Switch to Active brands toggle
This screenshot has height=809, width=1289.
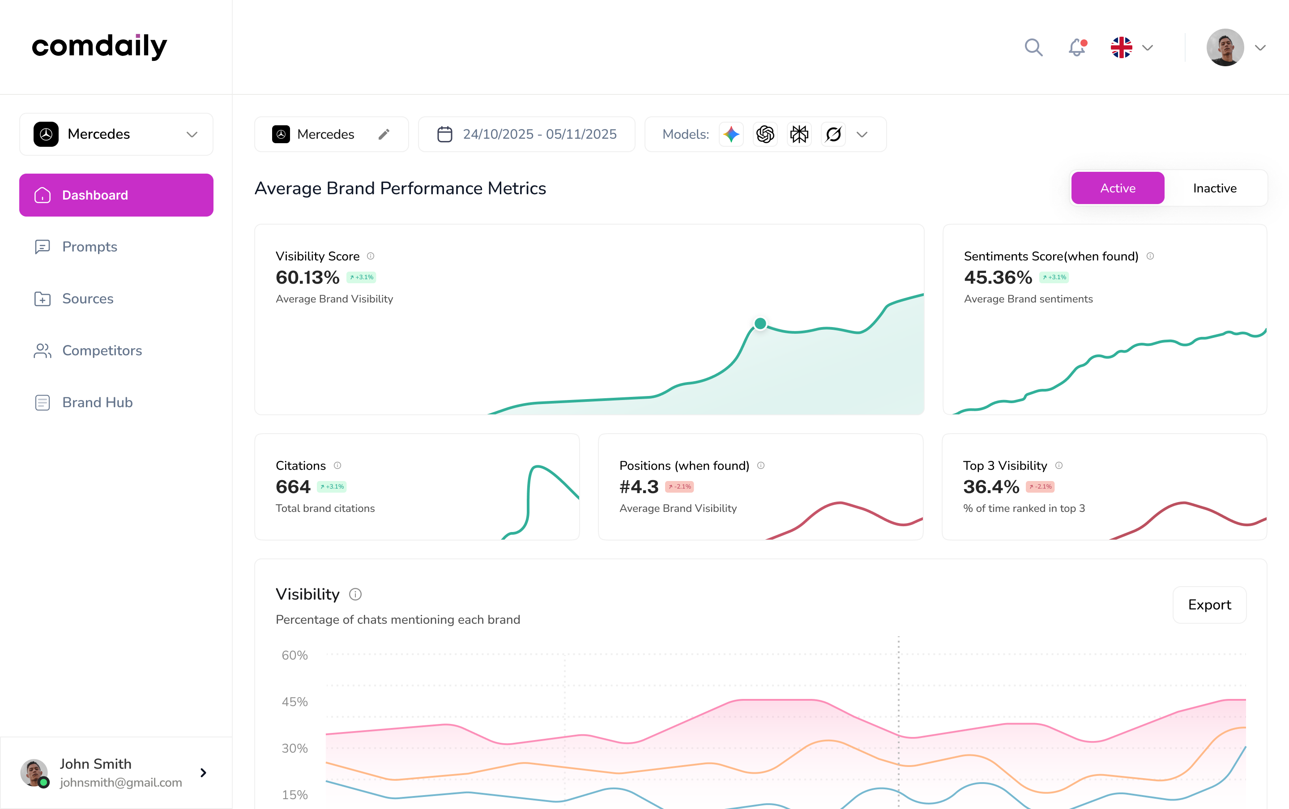coord(1117,188)
